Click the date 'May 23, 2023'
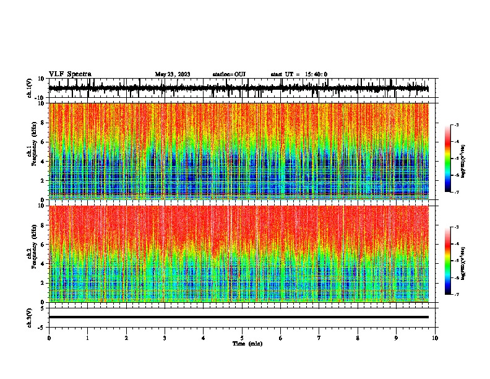 173,74
